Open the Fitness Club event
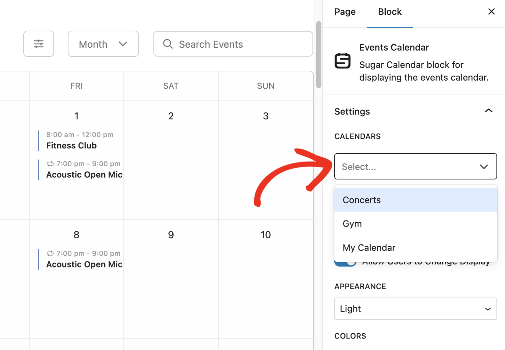This screenshot has width=505, height=350. (x=71, y=145)
